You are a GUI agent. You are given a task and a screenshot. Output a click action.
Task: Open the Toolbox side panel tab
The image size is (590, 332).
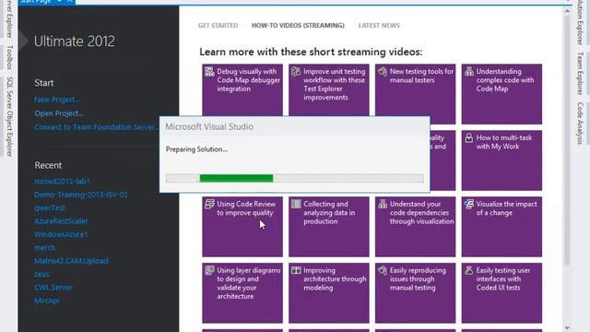click(x=10, y=57)
